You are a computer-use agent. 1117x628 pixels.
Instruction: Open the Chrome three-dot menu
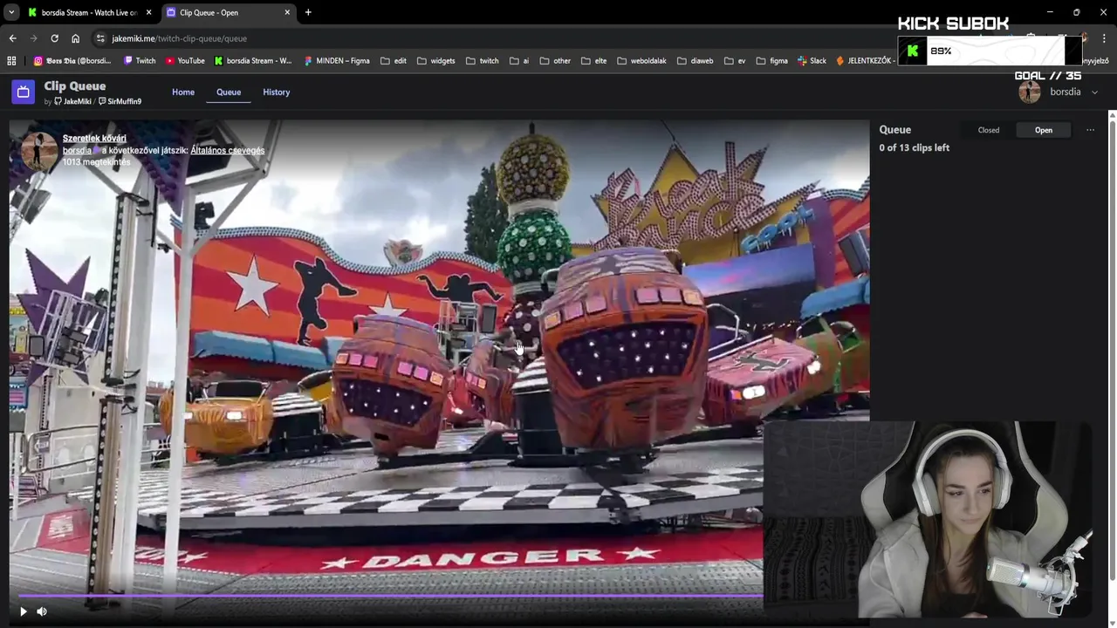(1104, 38)
